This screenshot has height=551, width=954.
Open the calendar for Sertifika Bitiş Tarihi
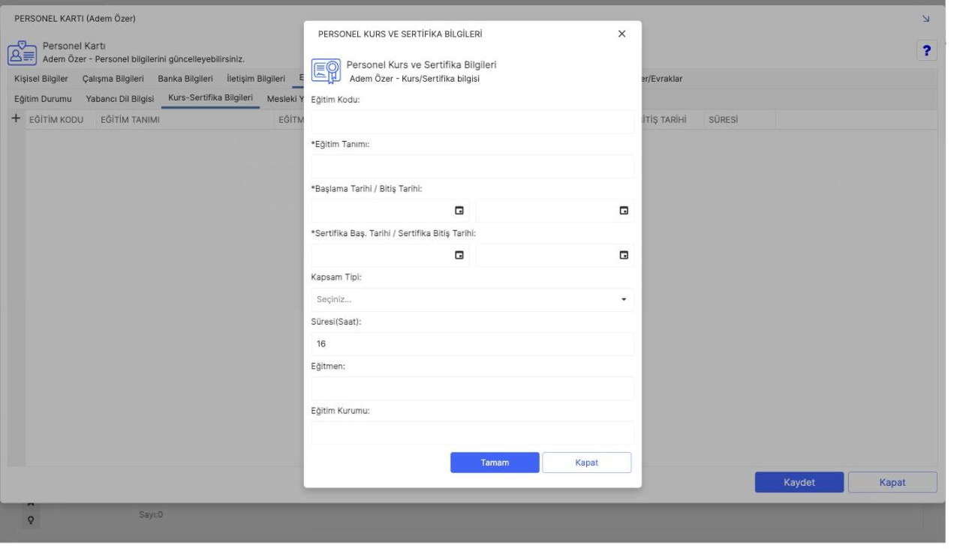pos(624,255)
